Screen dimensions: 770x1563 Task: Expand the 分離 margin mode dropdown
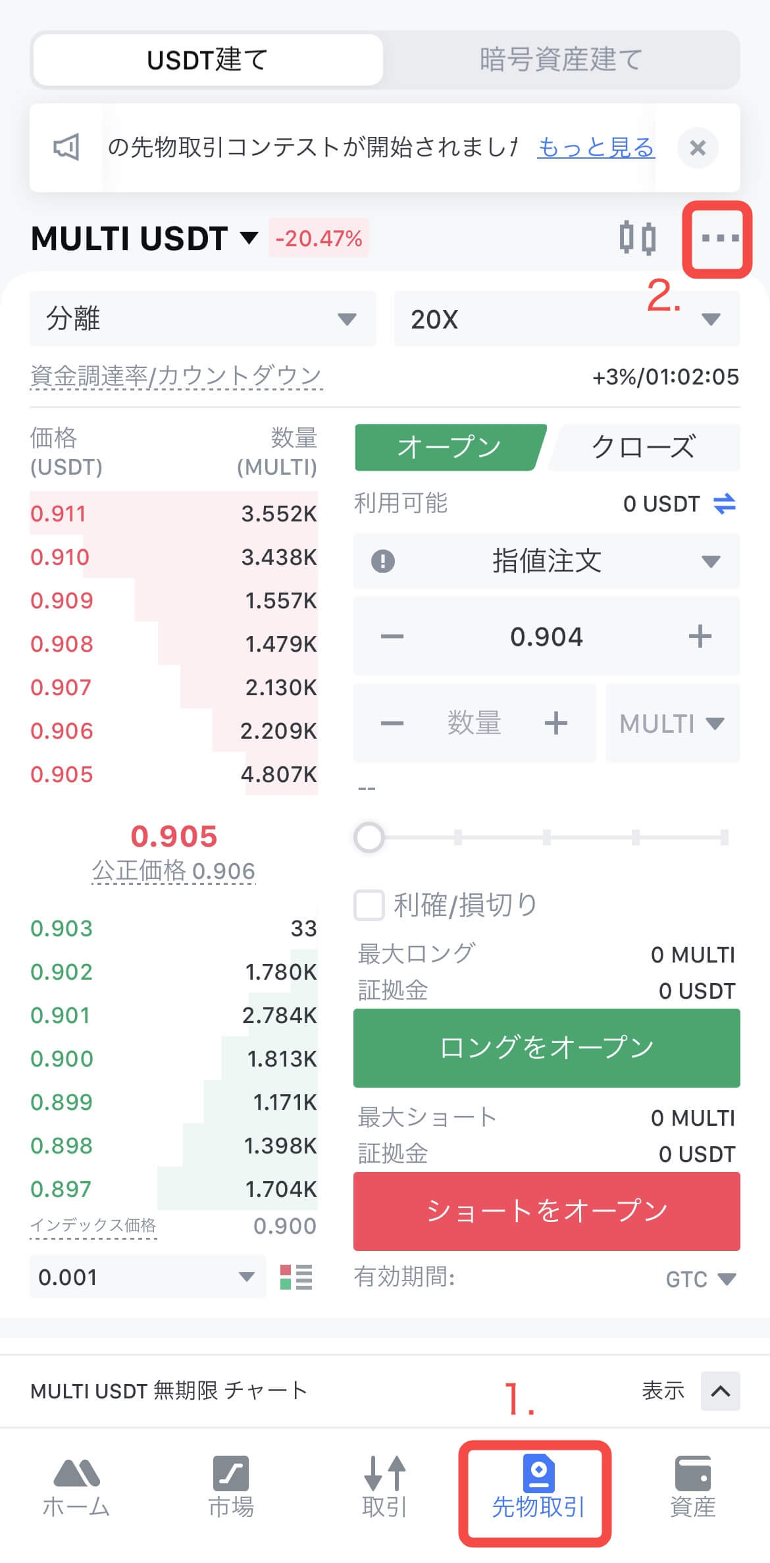click(x=203, y=319)
